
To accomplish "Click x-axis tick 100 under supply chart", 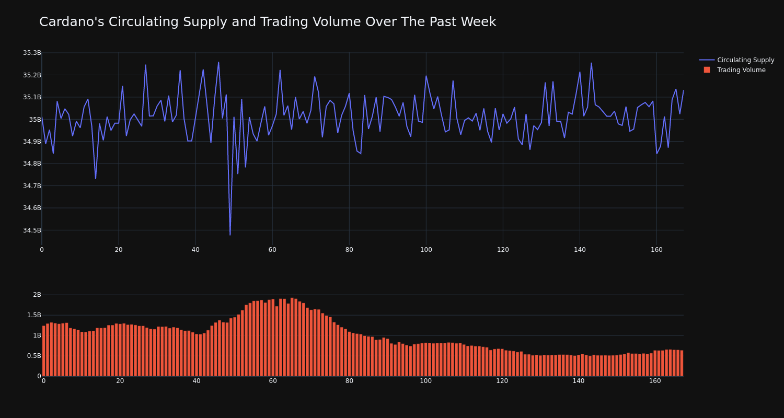I will tap(426, 250).
